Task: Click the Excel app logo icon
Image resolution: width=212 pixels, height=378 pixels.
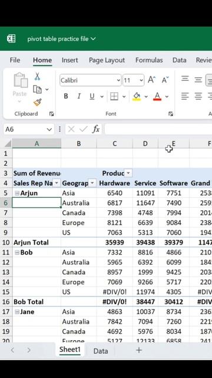Action: coord(11,38)
